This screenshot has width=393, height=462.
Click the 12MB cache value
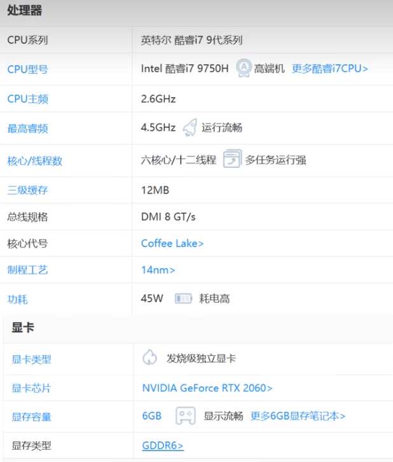click(155, 190)
